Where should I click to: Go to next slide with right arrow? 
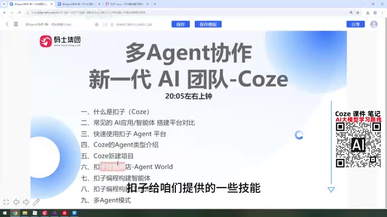pos(26,202)
